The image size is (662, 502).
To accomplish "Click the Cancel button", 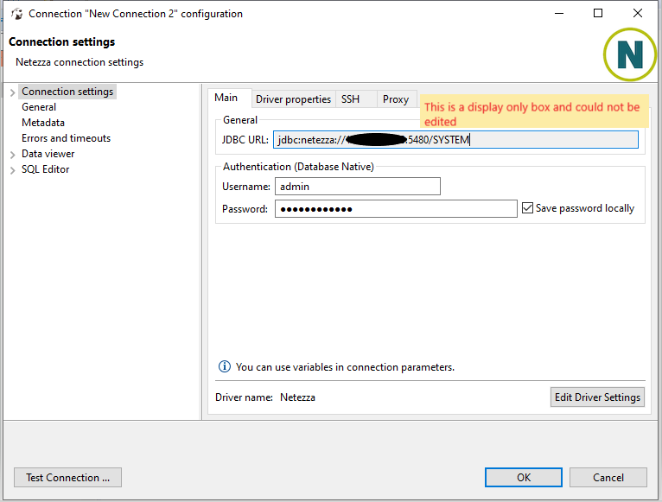I will tap(608, 478).
